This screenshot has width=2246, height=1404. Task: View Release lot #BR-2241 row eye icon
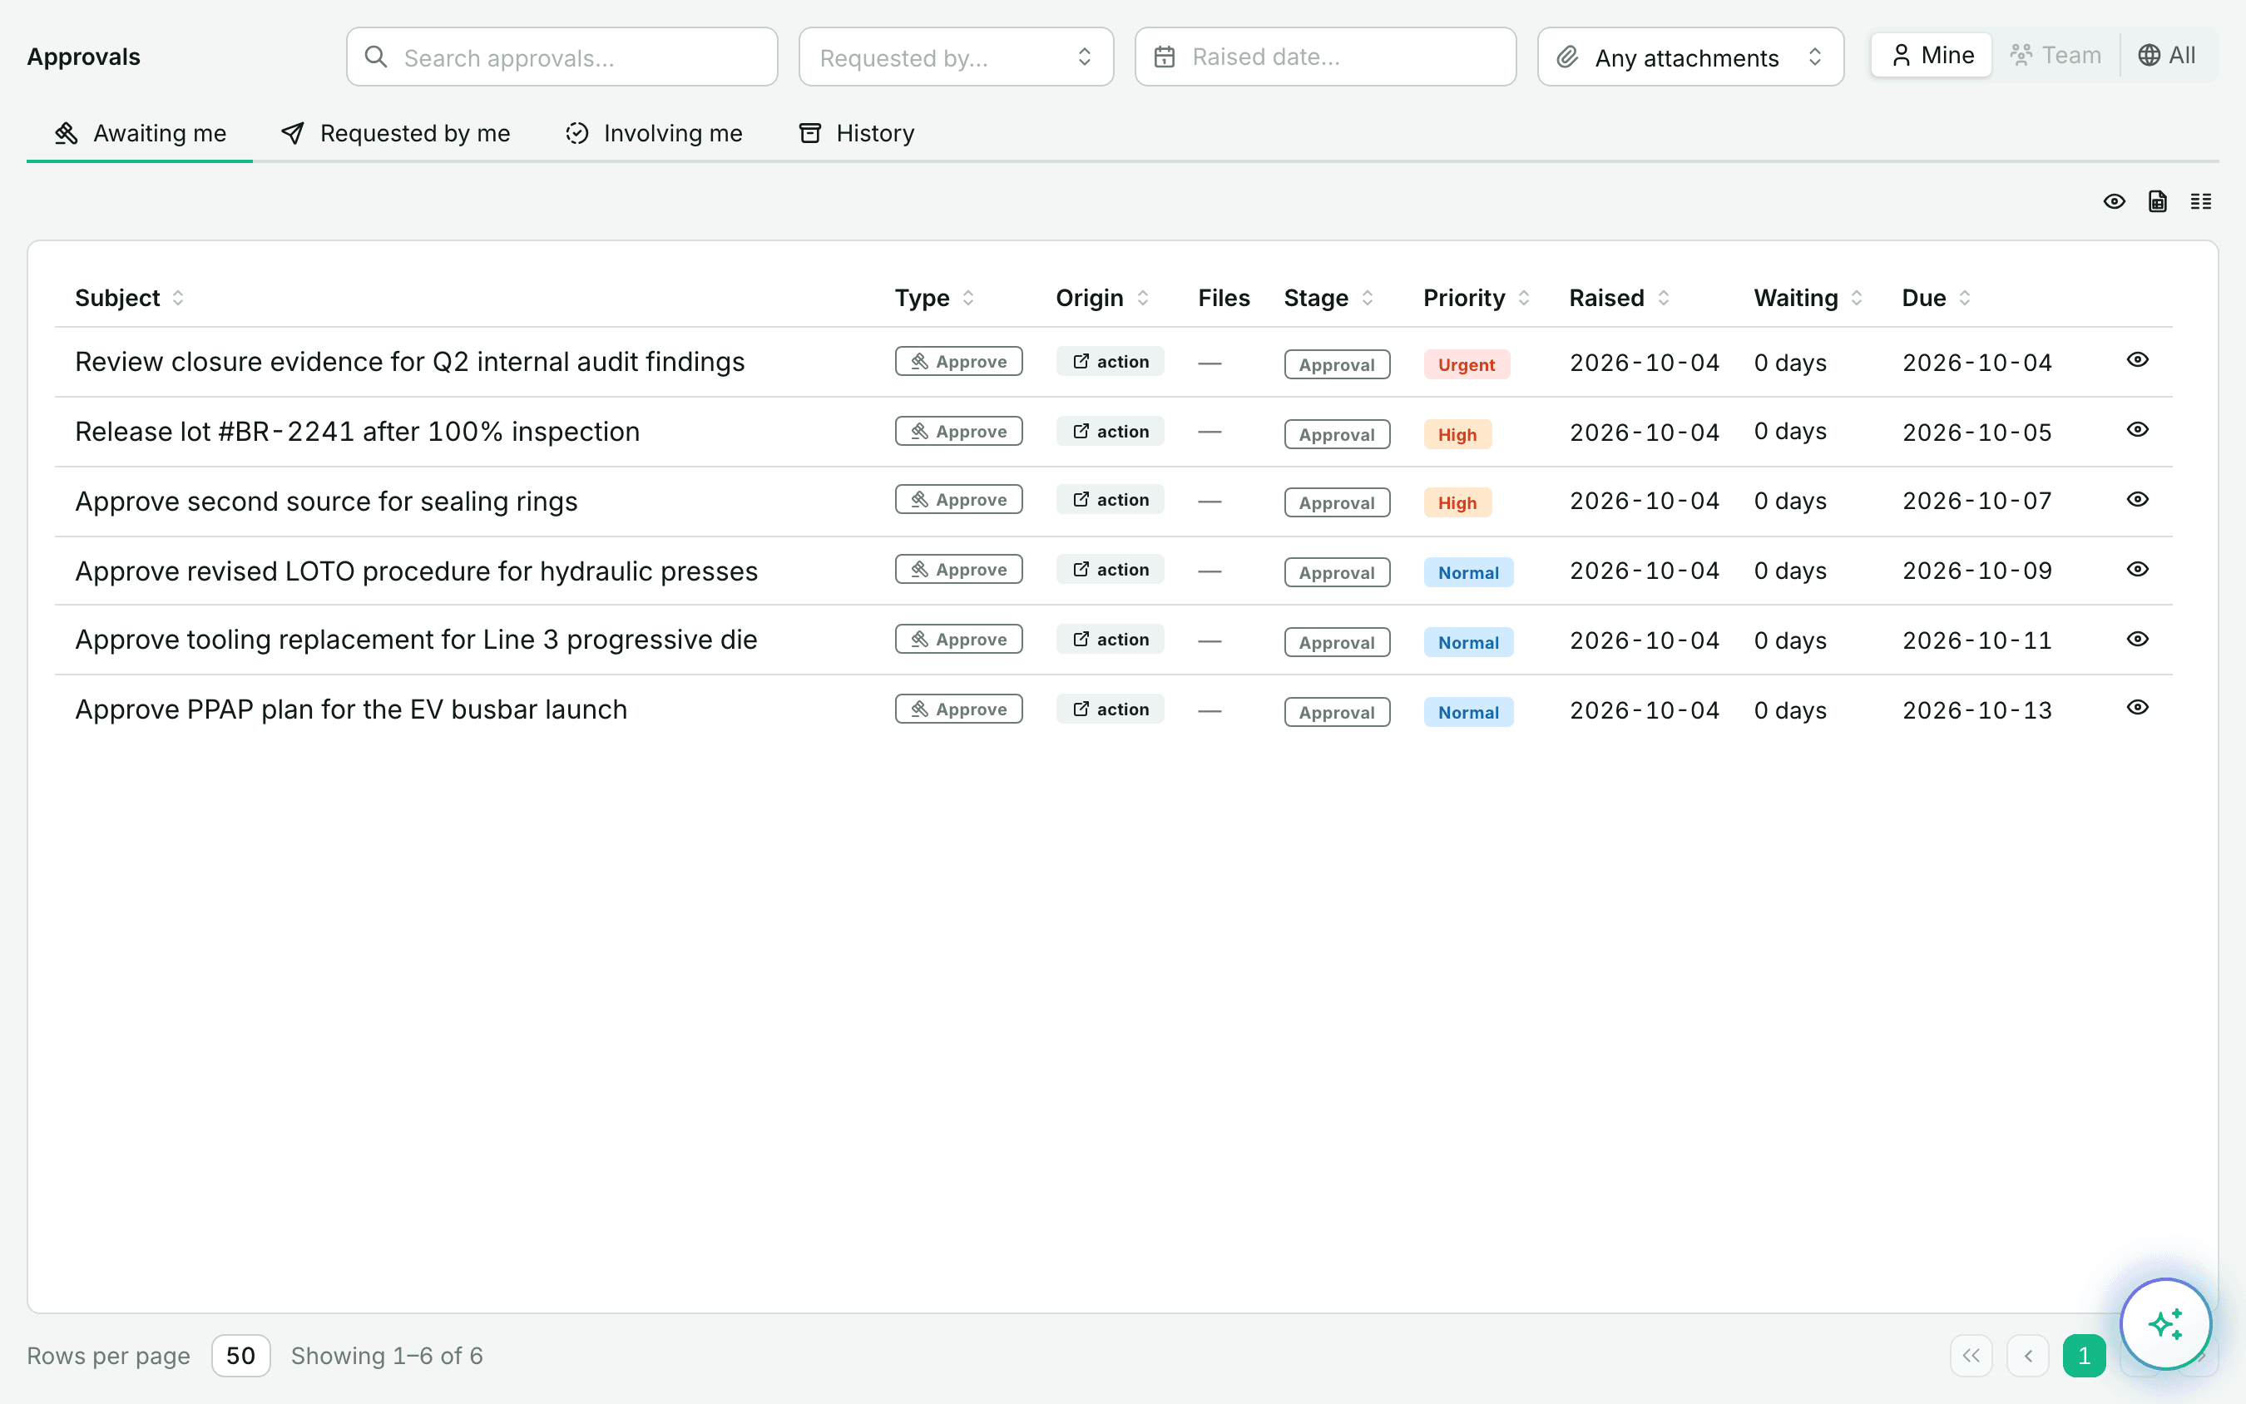coord(2137,429)
